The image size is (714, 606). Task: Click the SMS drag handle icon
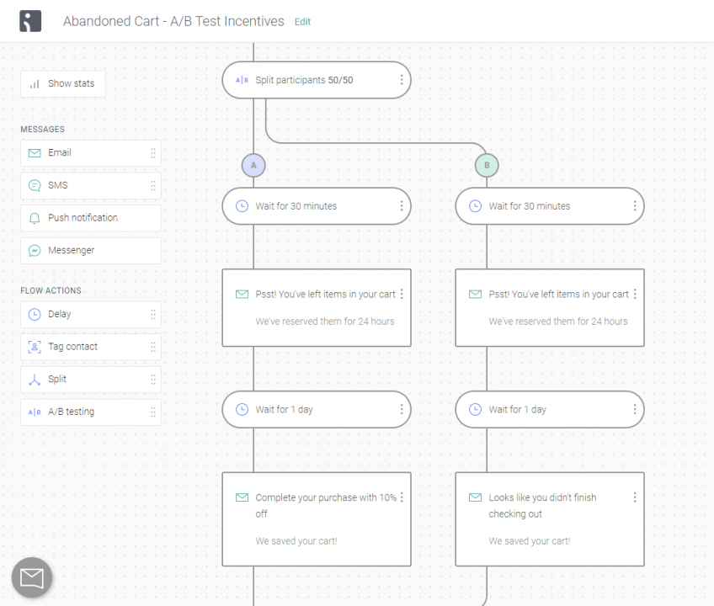pyautogui.click(x=153, y=185)
